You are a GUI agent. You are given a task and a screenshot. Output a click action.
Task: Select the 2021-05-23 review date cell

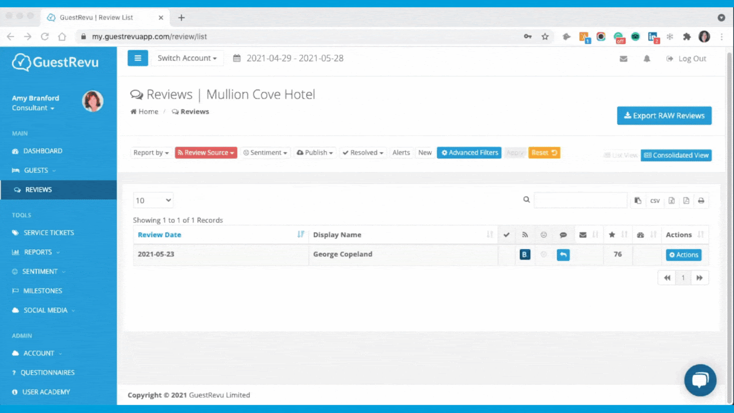(x=221, y=254)
